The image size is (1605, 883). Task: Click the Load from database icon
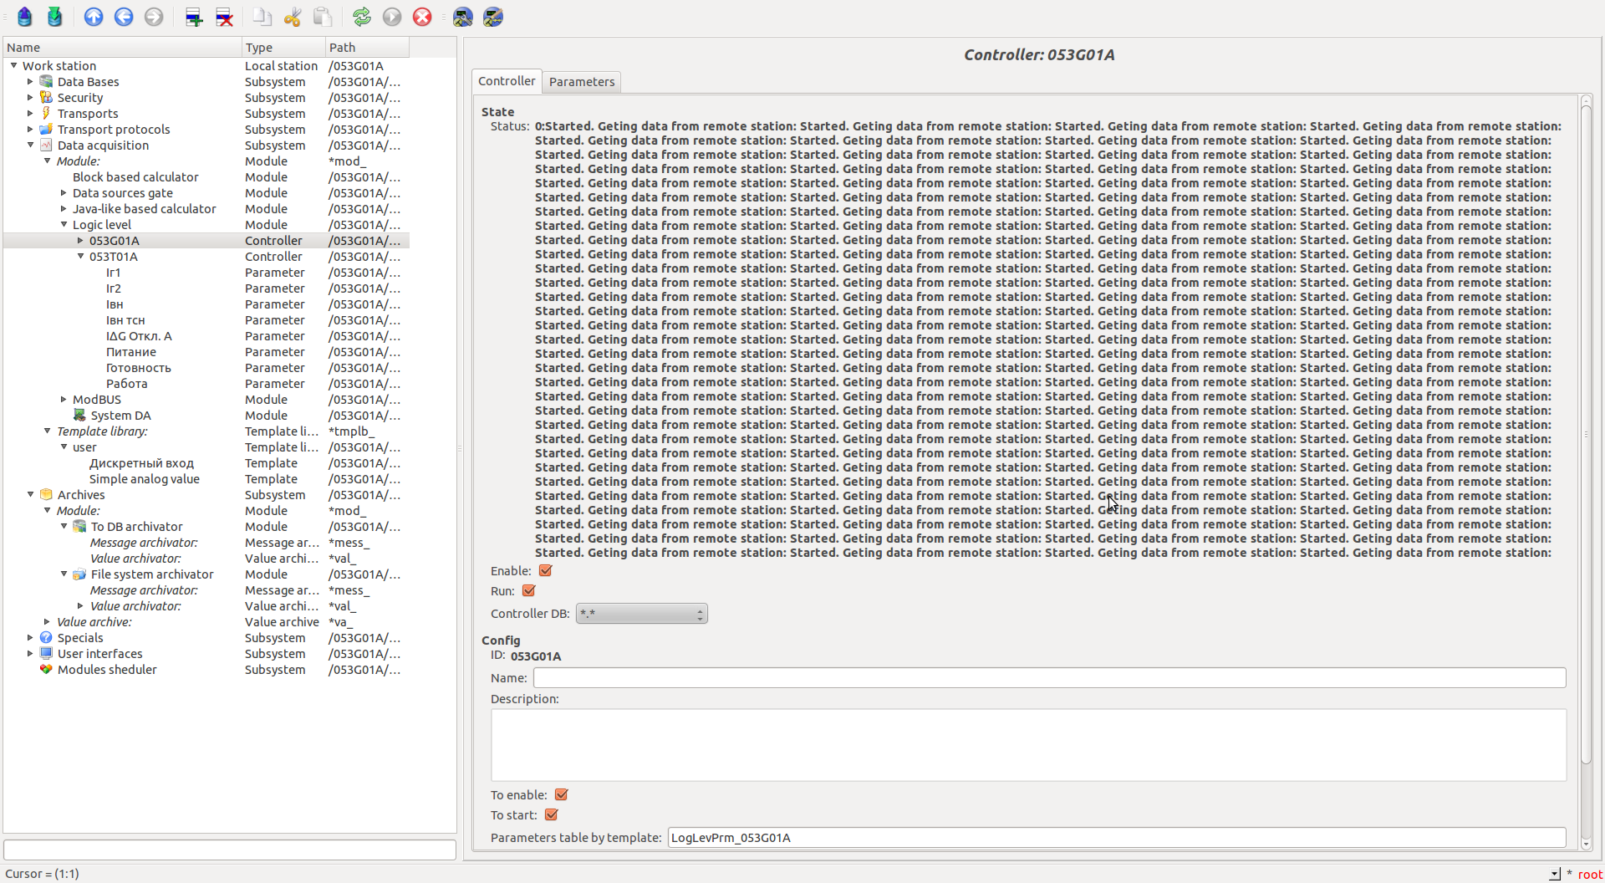pyautogui.click(x=25, y=17)
